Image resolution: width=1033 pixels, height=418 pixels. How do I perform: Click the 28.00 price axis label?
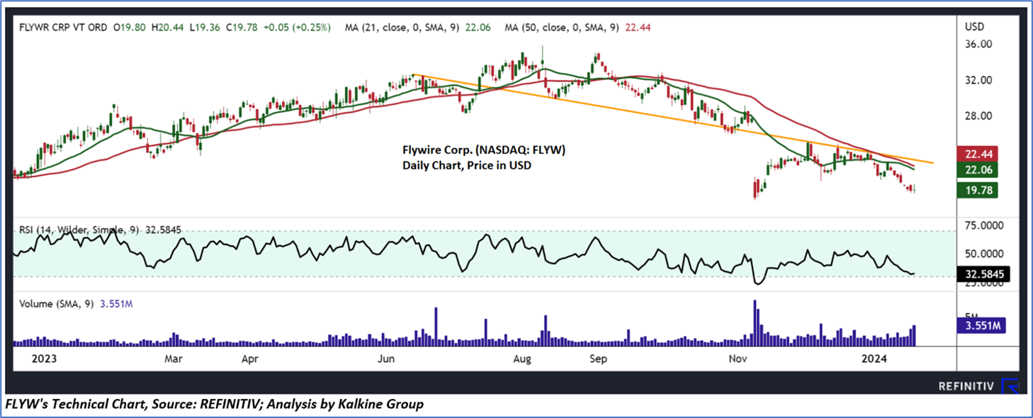[978, 116]
